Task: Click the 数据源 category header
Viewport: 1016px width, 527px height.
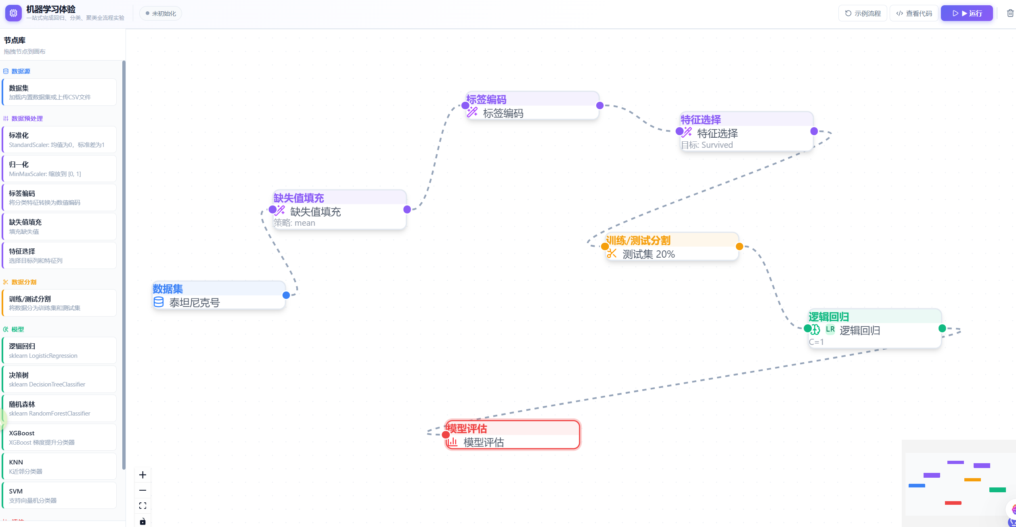Action: (x=21, y=71)
